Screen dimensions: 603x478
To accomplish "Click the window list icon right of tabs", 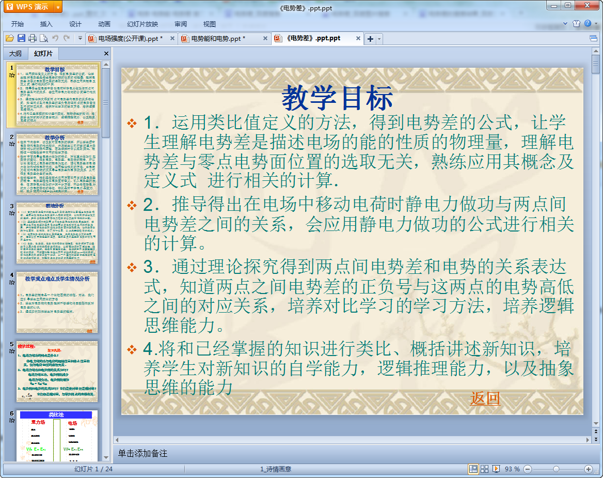I will coord(593,38).
